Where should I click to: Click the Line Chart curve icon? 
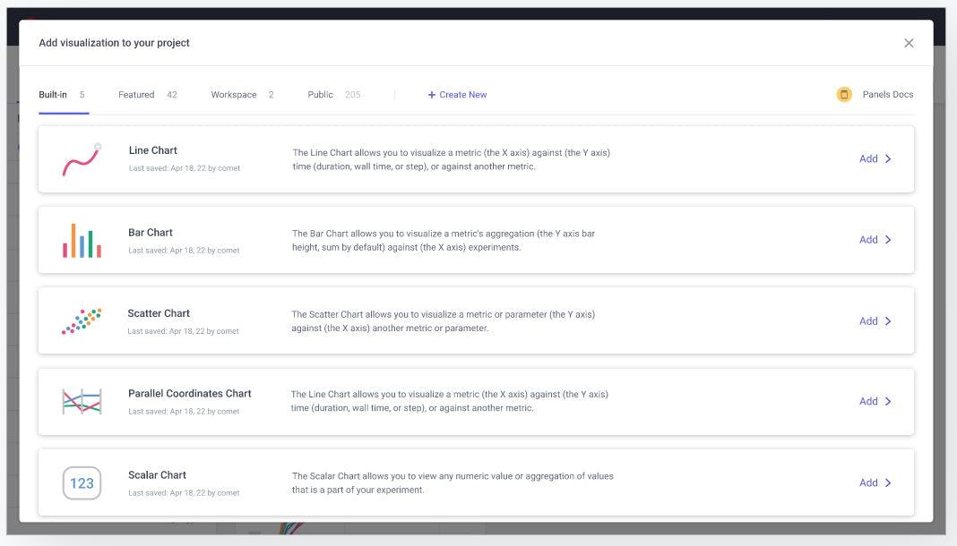point(82,159)
